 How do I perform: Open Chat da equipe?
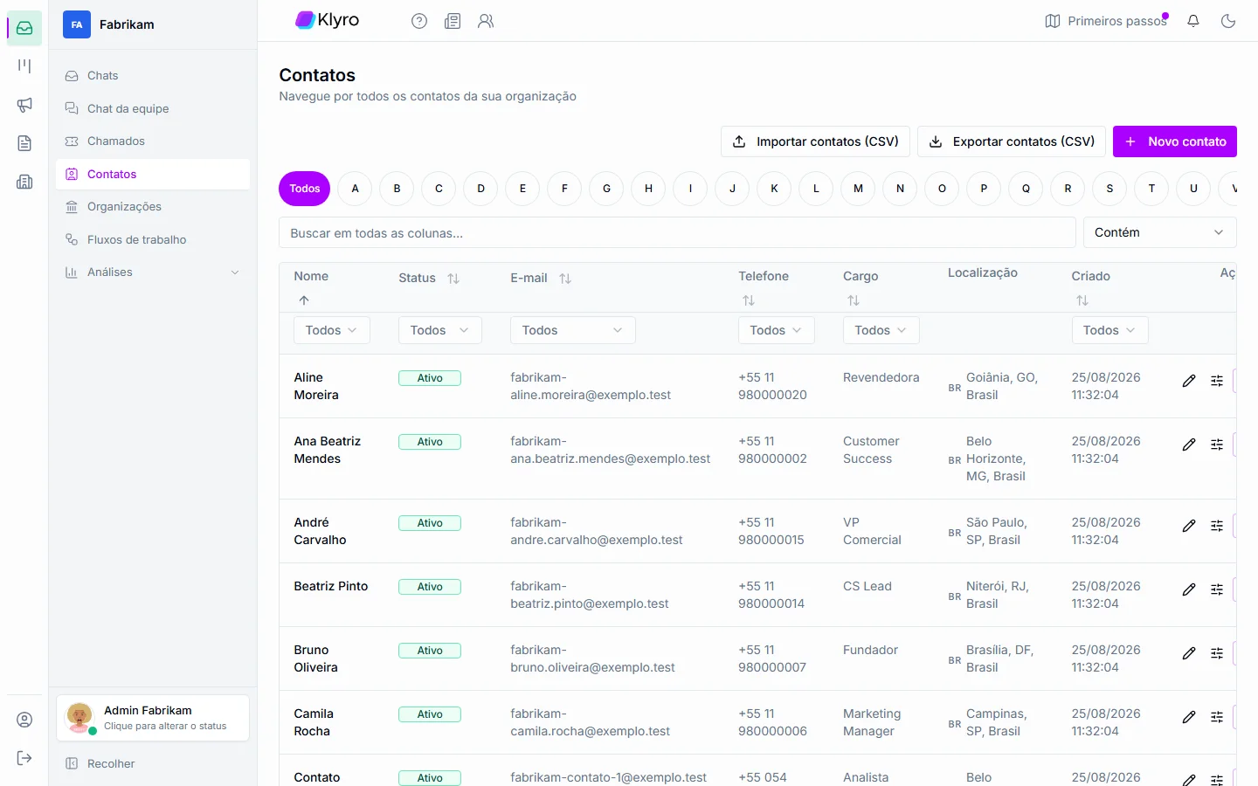coord(153,108)
